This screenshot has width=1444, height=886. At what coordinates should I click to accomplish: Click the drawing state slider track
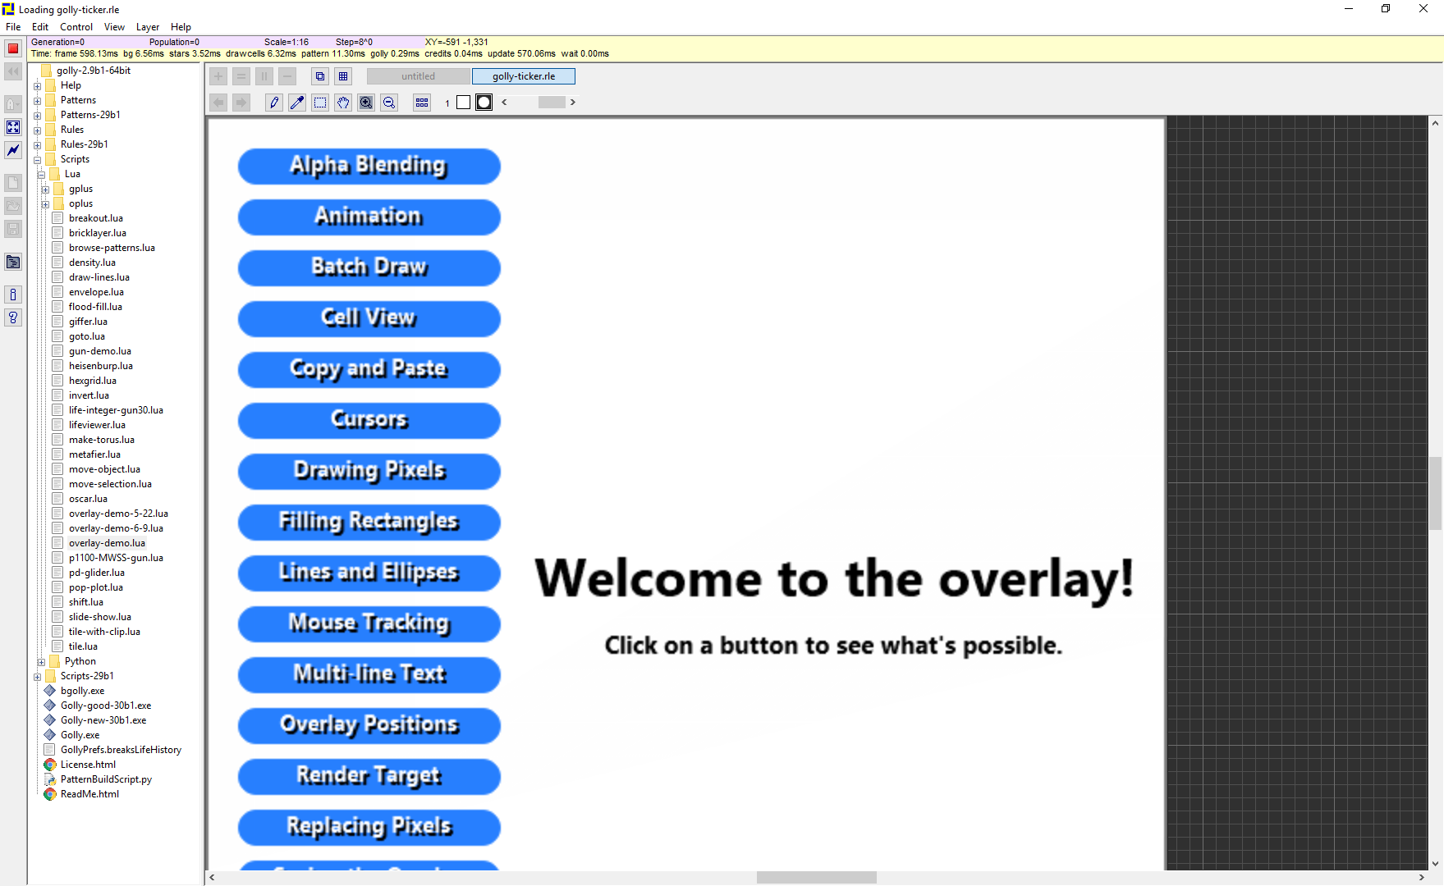(x=539, y=103)
